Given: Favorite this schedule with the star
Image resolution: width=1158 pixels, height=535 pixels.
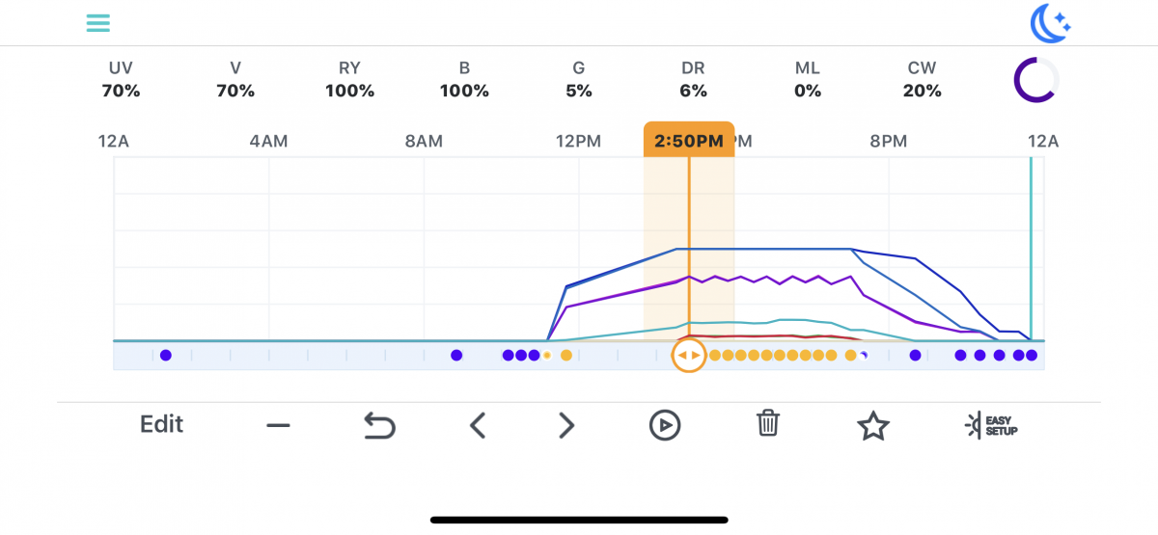Looking at the screenshot, I should (873, 425).
